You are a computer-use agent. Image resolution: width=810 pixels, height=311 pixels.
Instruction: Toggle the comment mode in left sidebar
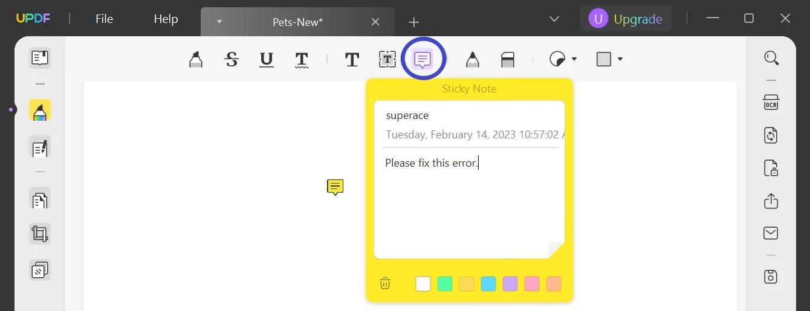point(40,112)
